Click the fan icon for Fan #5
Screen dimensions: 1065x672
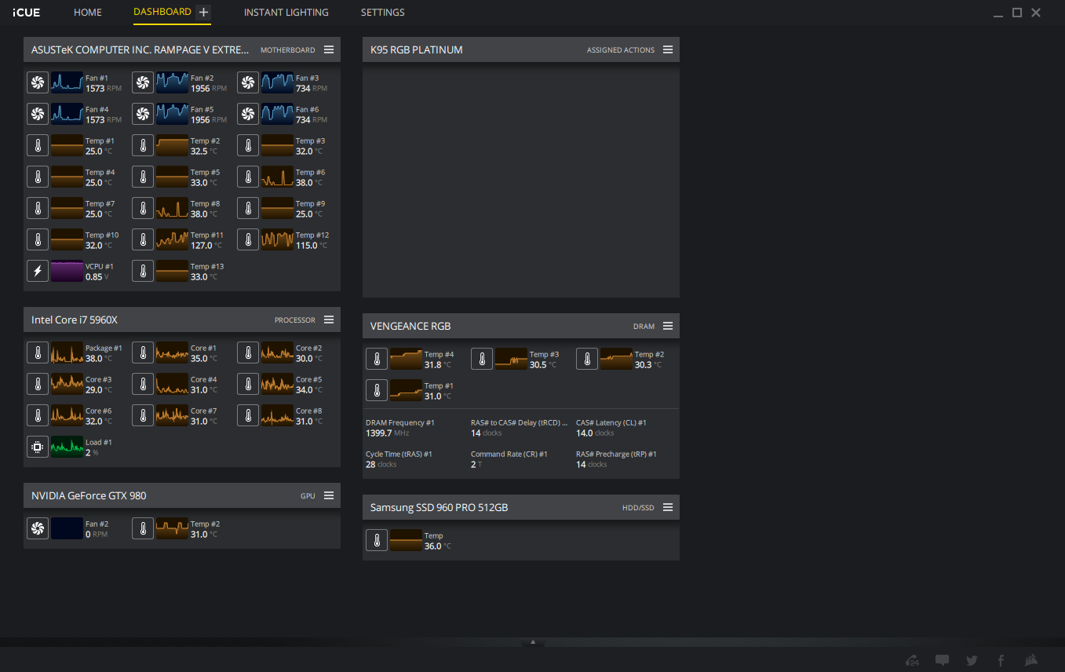point(143,115)
